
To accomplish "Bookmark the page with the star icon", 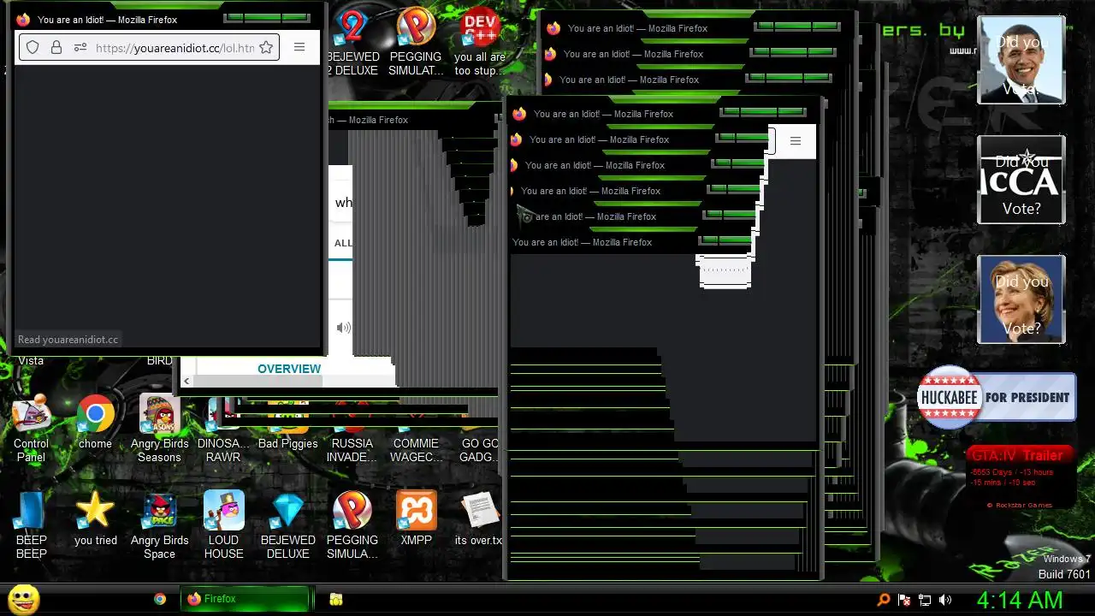I will click(266, 48).
